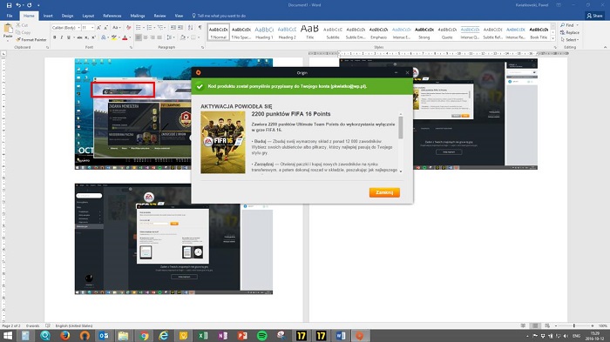Viewport: 610px width, 342px height.
Task: Click the orange Zamknij button
Action: pyautogui.click(x=384, y=192)
